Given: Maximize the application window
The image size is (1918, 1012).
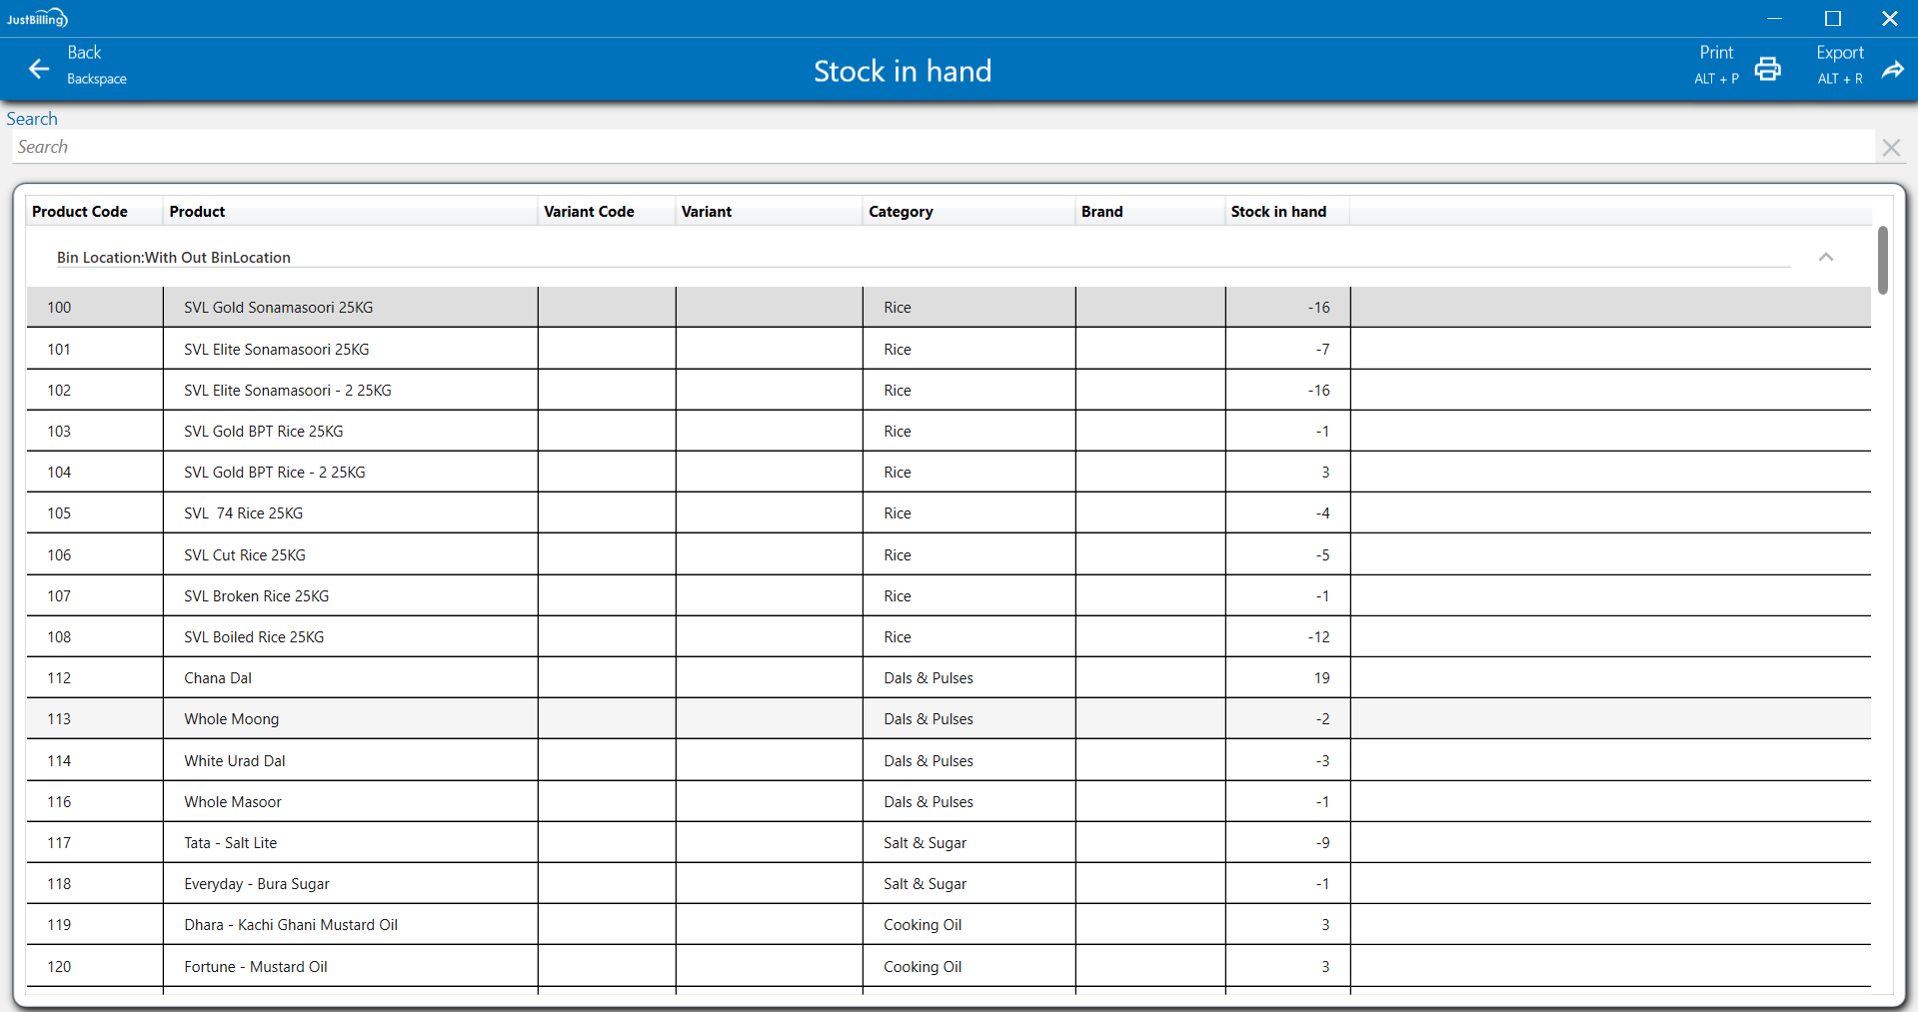Looking at the screenshot, I should pos(1832,18).
